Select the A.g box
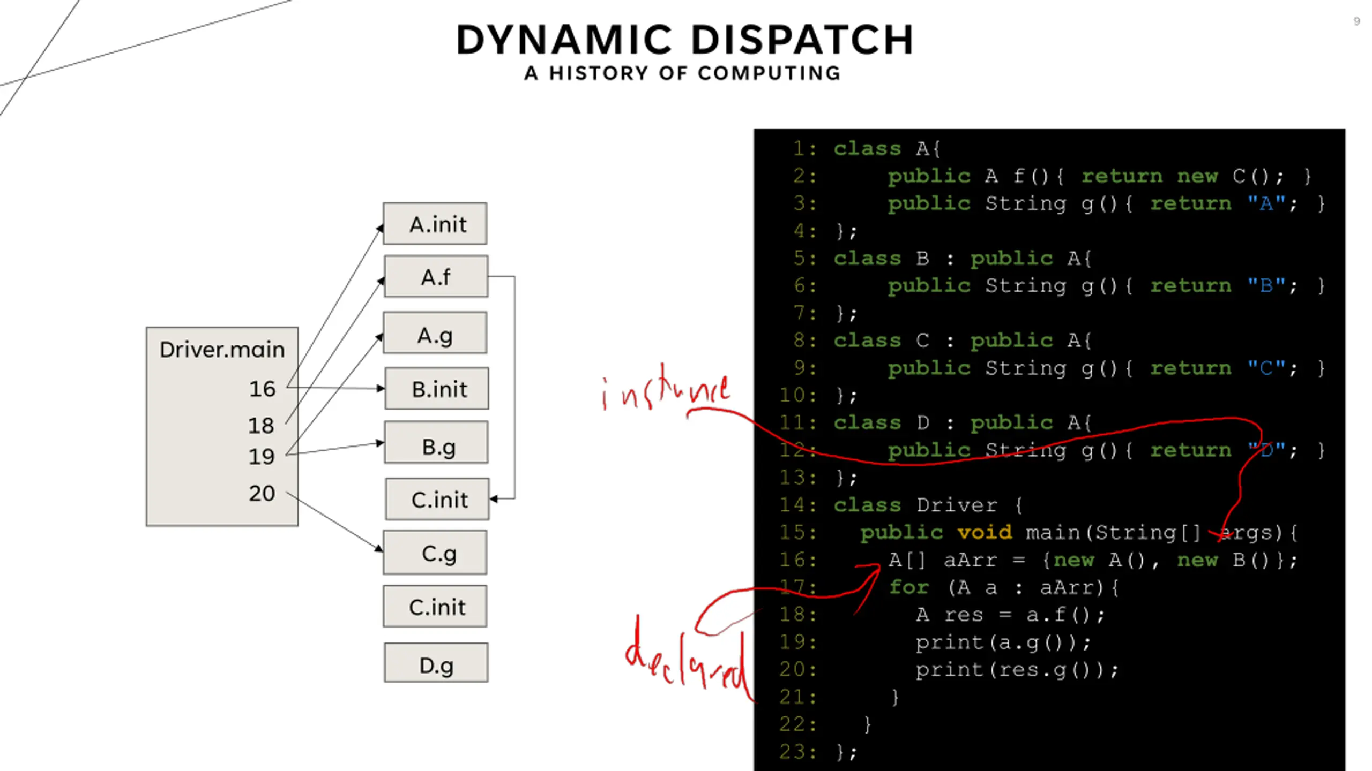The image size is (1372, 771). pos(435,333)
